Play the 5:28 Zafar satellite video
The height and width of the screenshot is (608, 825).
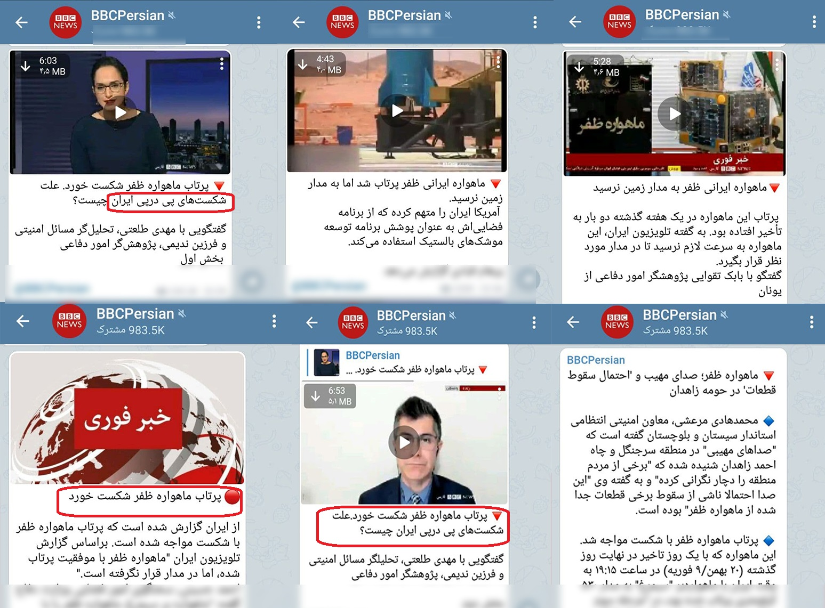coord(674,114)
